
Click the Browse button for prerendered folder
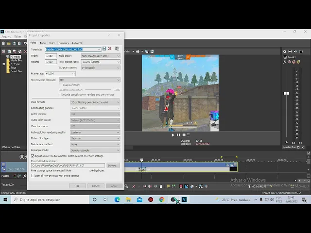(x=113, y=165)
